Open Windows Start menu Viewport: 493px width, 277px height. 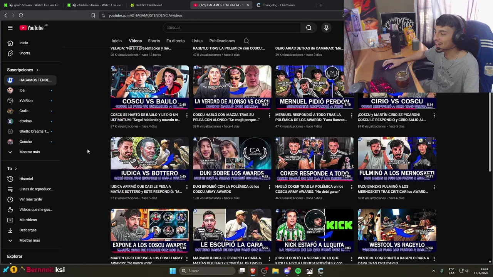pyautogui.click(x=173, y=271)
